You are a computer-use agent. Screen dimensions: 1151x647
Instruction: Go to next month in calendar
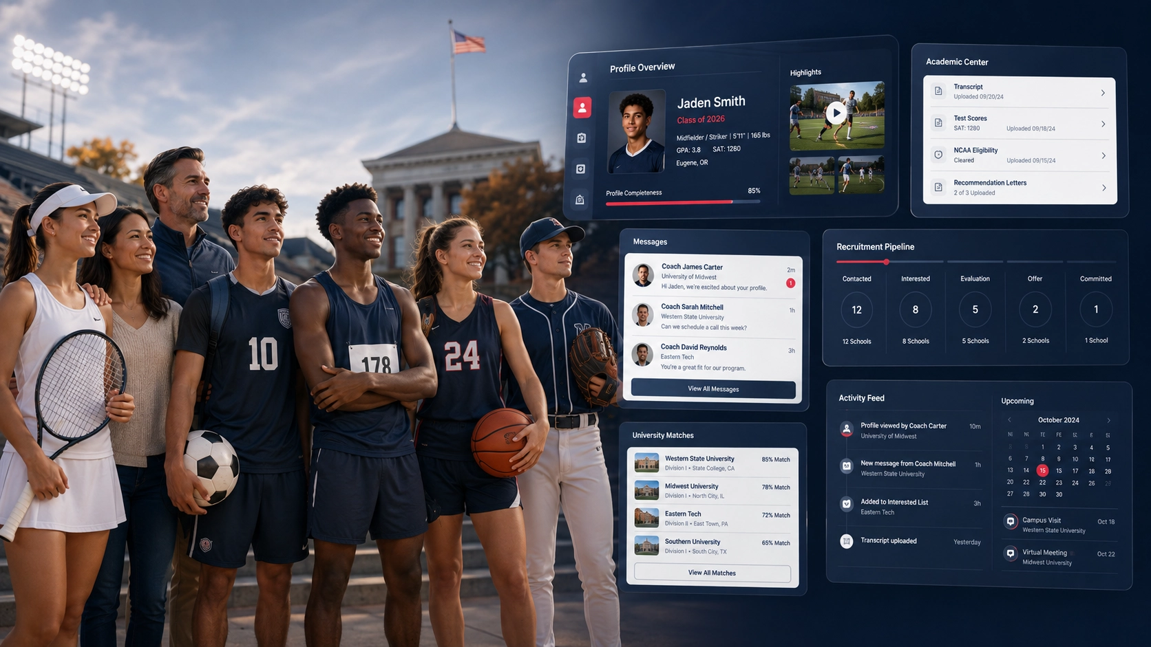click(x=1108, y=420)
